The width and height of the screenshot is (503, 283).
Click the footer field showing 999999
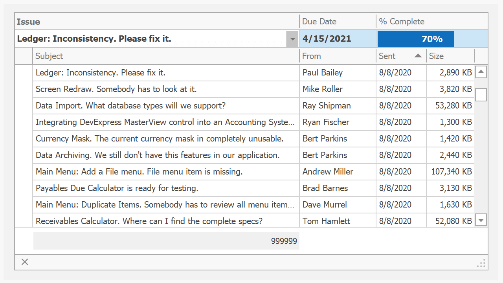pos(166,241)
